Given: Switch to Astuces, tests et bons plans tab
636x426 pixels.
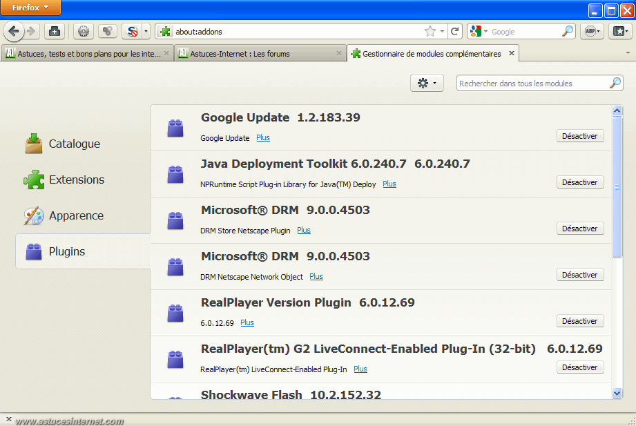Looking at the screenshot, I should click(87, 54).
